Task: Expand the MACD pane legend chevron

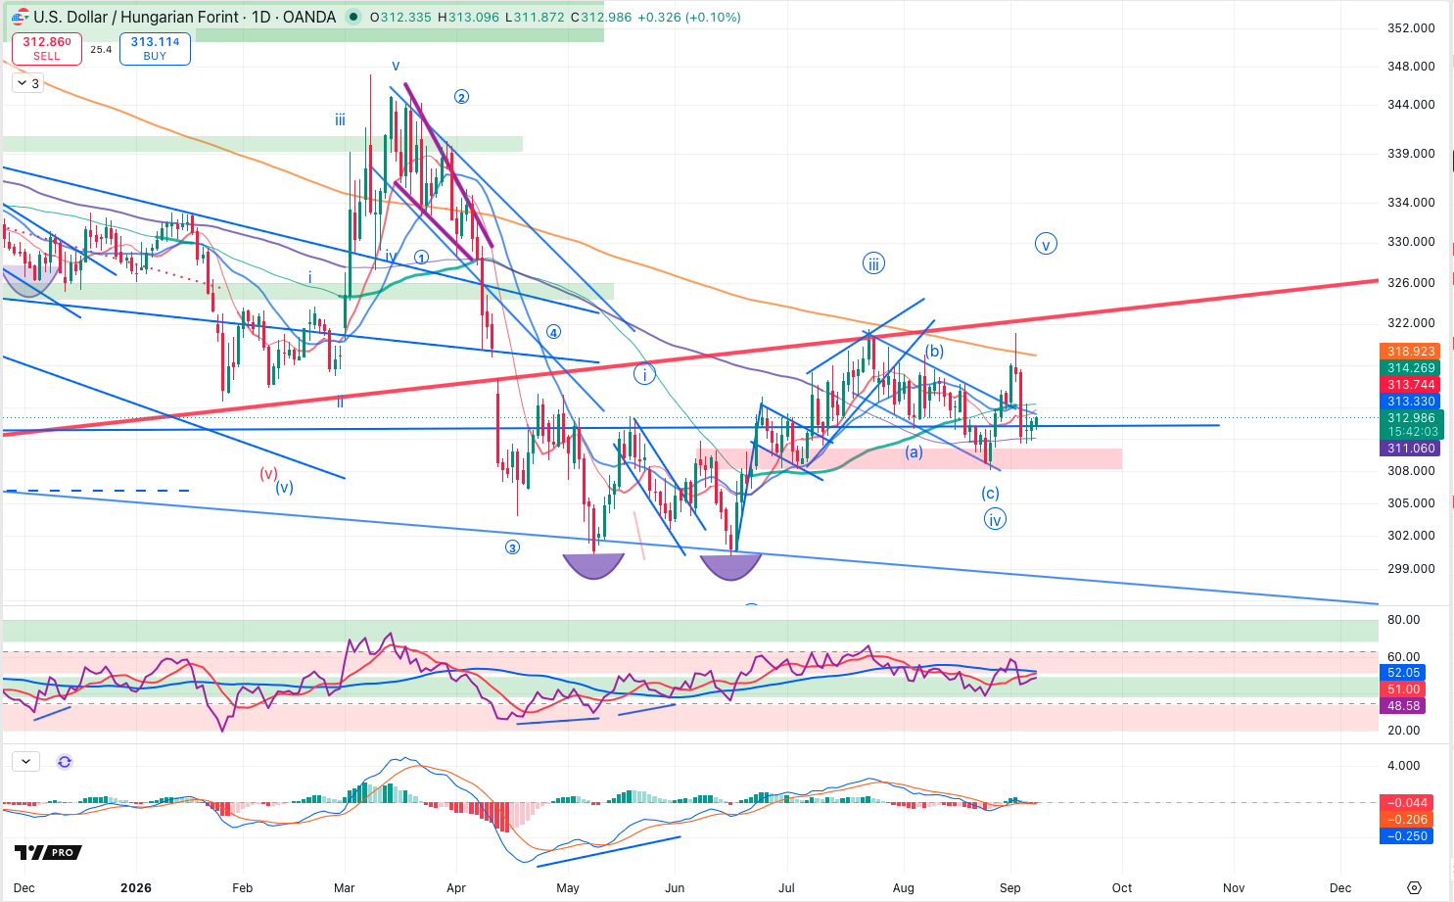Action: 25,761
